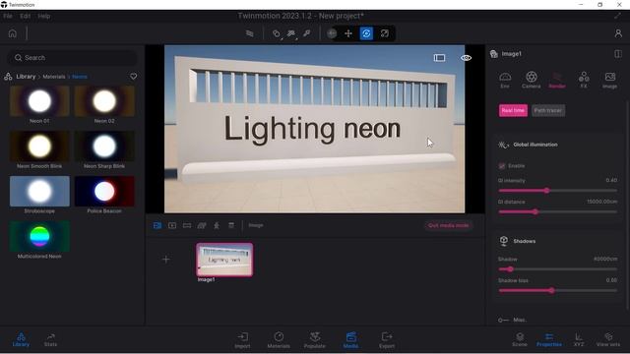Open the user account icon
Screen dimensions: 630x354
[618, 33]
